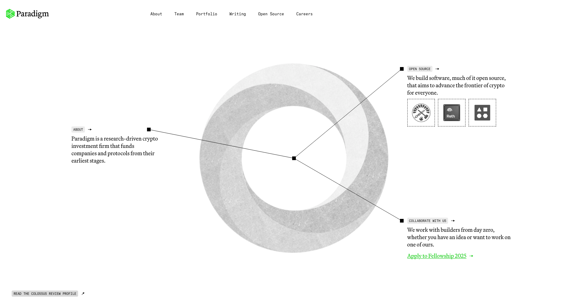Click the black square at the ring's center
Viewport: 588px width, 304px height.
tap(294, 158)
